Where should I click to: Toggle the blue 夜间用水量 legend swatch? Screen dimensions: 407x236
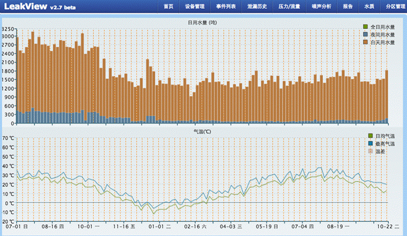pos(365,35)
